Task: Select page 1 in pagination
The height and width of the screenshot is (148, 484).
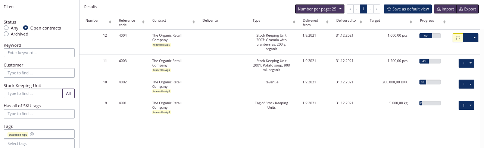Action: click(x=363, y=9)
